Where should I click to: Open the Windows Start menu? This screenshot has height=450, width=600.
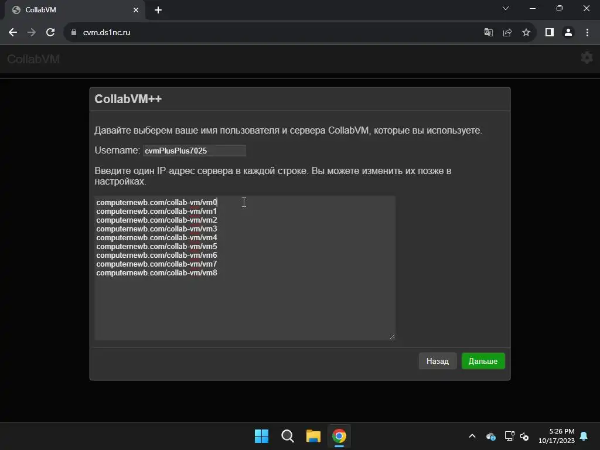(262, 436)
